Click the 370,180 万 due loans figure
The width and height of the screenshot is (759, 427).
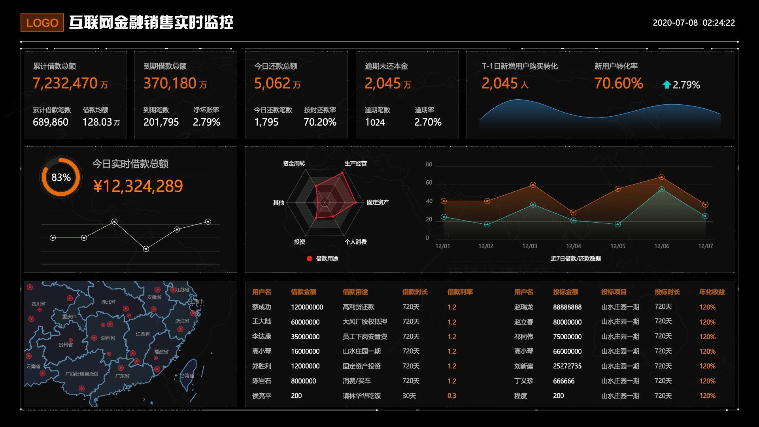[x=175, y=83]
